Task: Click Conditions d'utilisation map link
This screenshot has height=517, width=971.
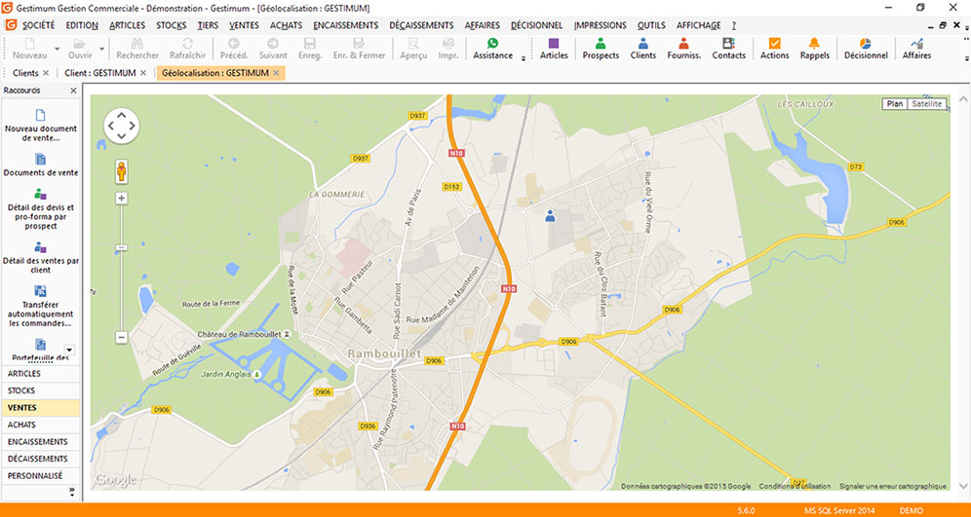Action: (796, 486)
